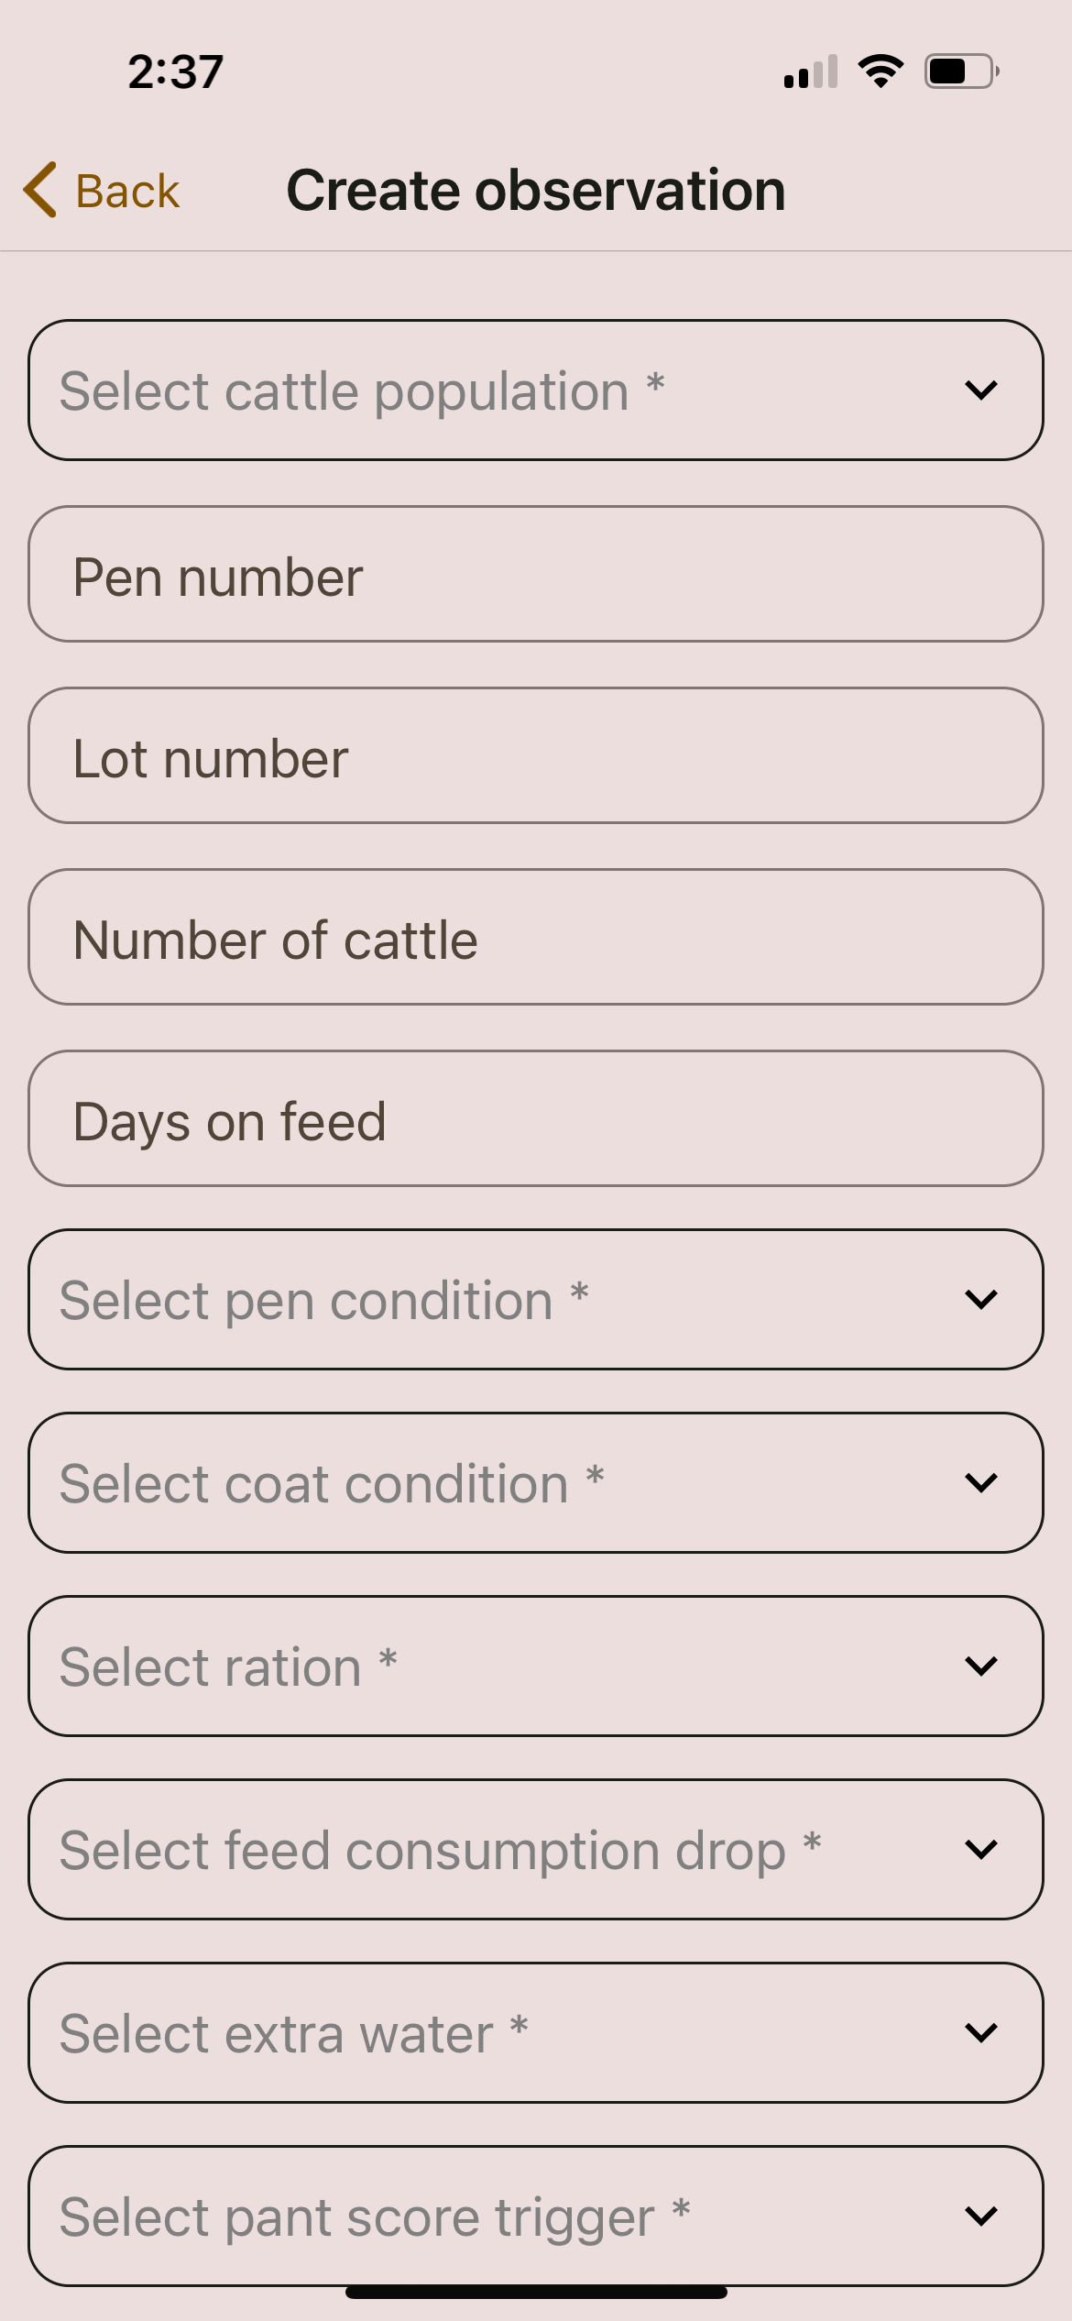Select the Number of cattle field
The width and height of the screenshot is (1072, 2321).
(536, 938)
